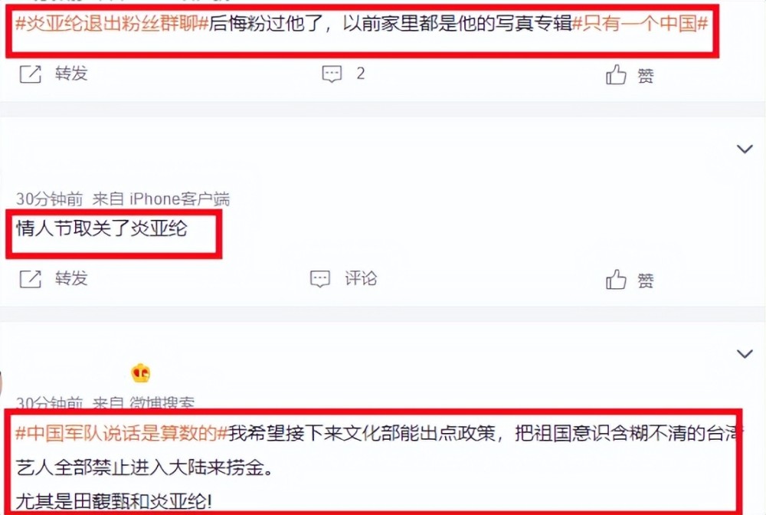Click the comment bubble icon beside 评论

click(x=320, y=279)
